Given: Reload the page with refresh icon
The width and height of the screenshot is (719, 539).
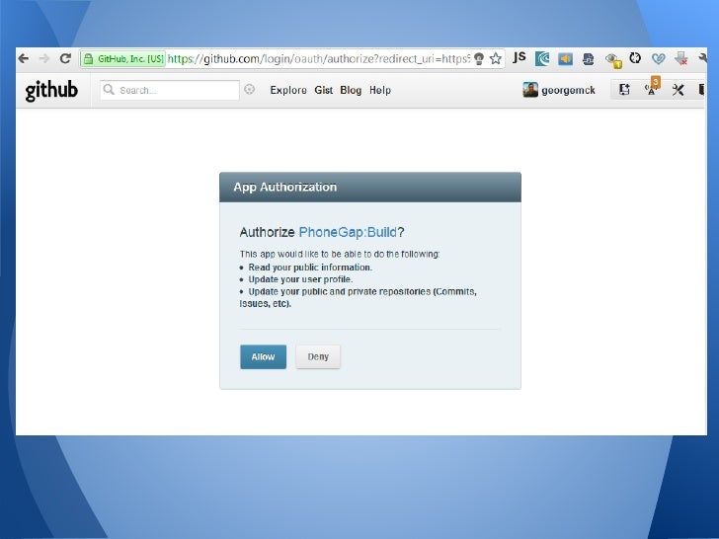Looking at the screenshot, I should tap(65, 58).
